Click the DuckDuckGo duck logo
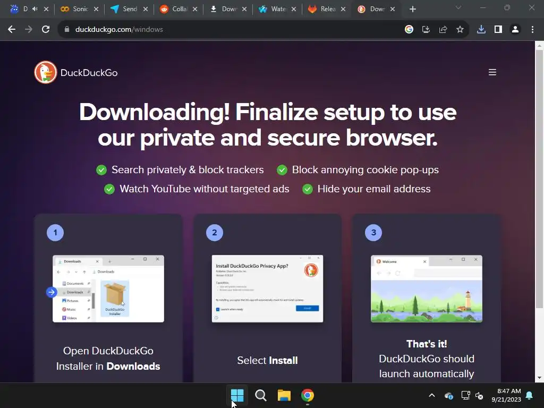 46,72
